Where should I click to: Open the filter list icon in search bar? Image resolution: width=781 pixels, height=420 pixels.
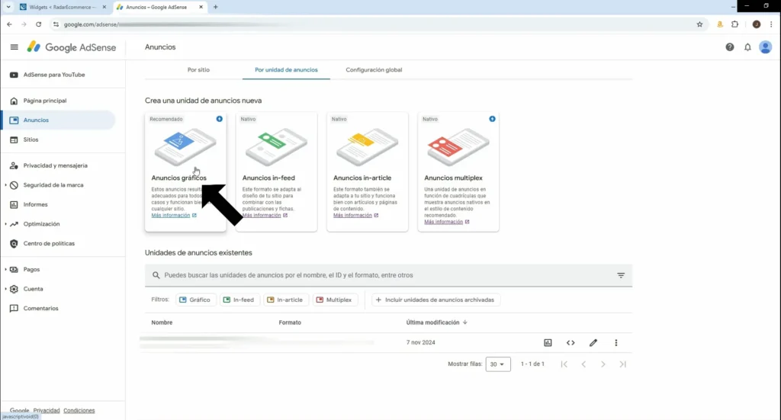pyautogui.click(x=621, y=275)
